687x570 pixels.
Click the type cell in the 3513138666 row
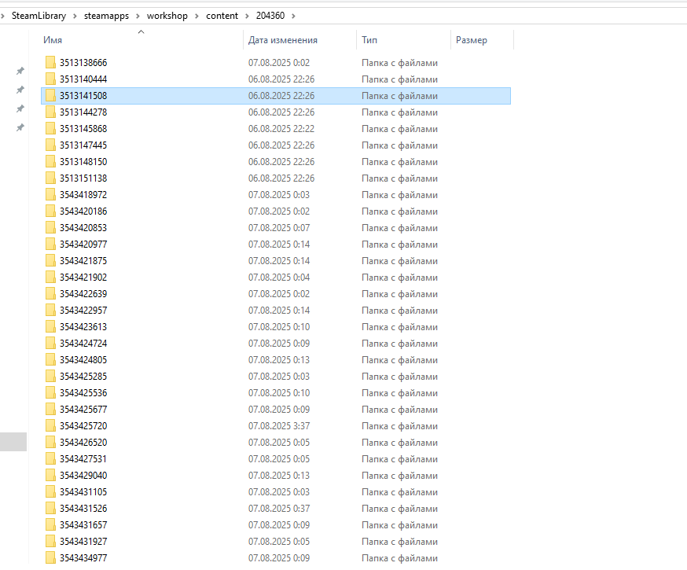[x=399, y=63]
